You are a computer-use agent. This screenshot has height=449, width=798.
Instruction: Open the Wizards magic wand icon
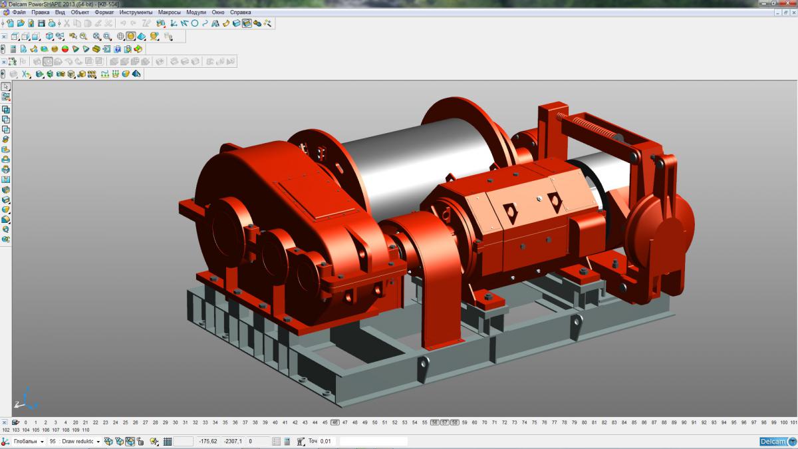tap(267, 23)
